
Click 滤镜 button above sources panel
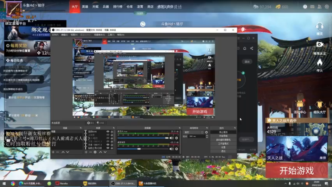click(100, 123)
